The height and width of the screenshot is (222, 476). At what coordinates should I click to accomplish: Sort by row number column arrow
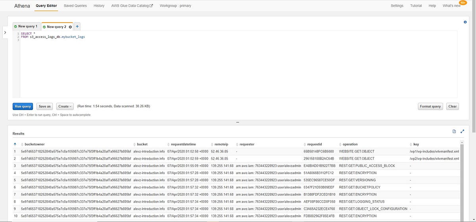tap(15, 144)
